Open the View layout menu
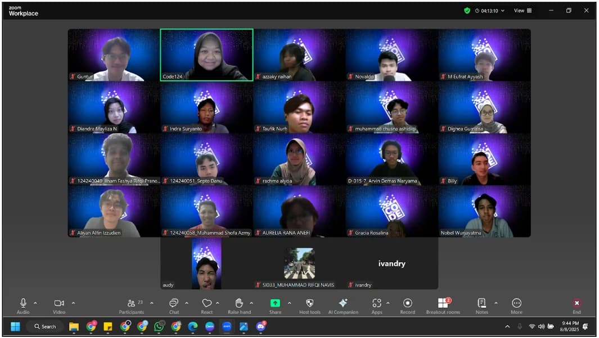Screen dimensions: 599x338 [523, 11]
